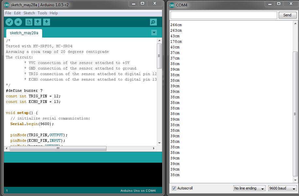Toggle the Autoscroll checkbox
The width and height of the screenshot is (299, 196).
click(174, 188)
